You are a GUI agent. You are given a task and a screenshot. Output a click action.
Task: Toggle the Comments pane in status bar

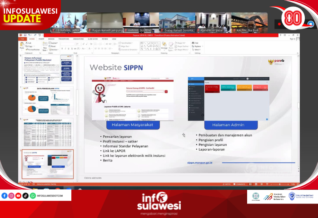point(239,184)
